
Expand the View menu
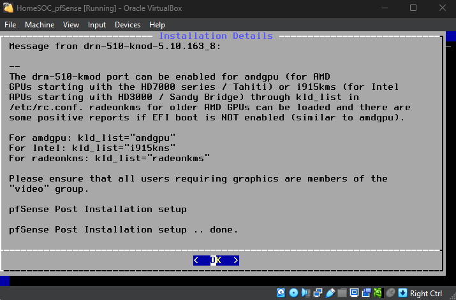71,25
